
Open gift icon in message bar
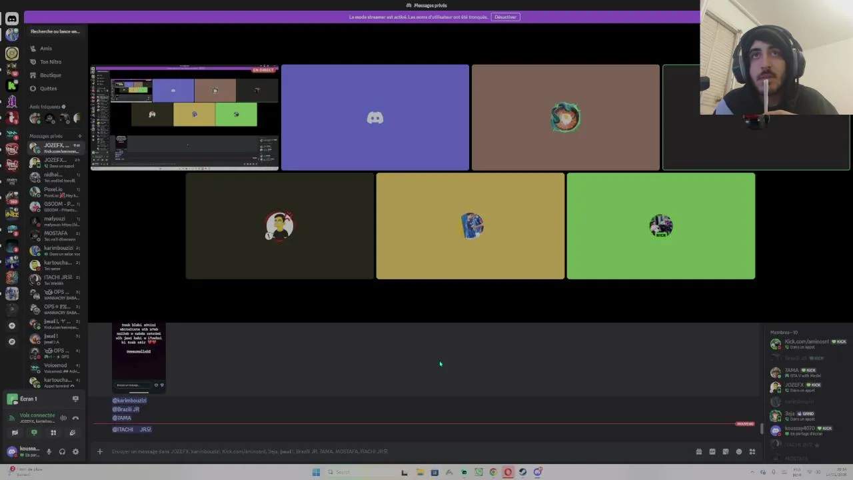698,451
